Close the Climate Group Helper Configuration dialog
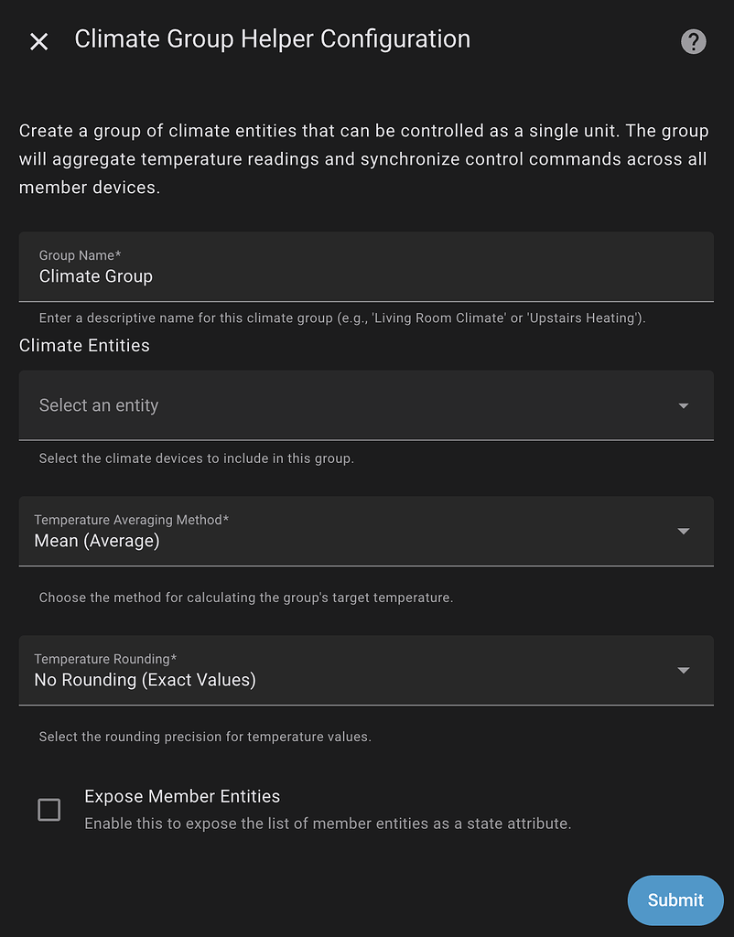The width and height of the screenshot is (734, 937). pos(38,41)
